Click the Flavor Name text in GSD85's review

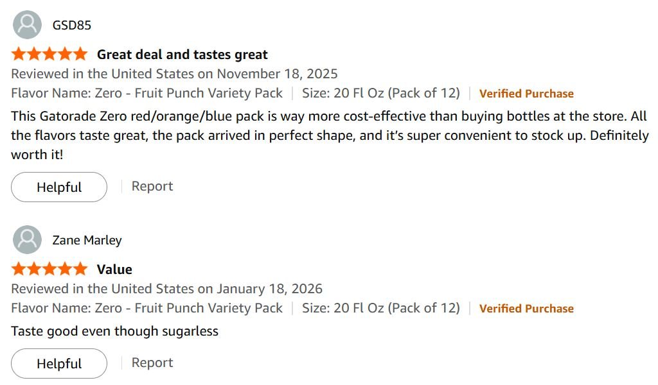(147, 93)
